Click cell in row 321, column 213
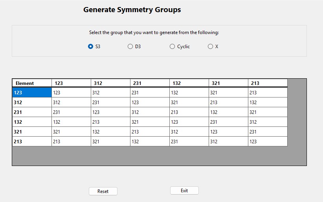Viewport: 323px width, 202px height. (268, 132)
